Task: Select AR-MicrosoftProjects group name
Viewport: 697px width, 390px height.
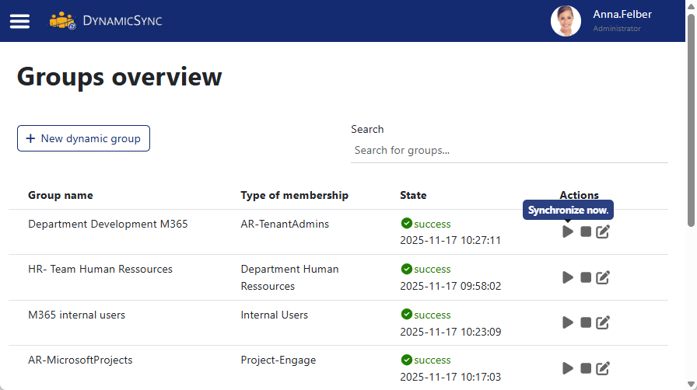Action: 80,360
